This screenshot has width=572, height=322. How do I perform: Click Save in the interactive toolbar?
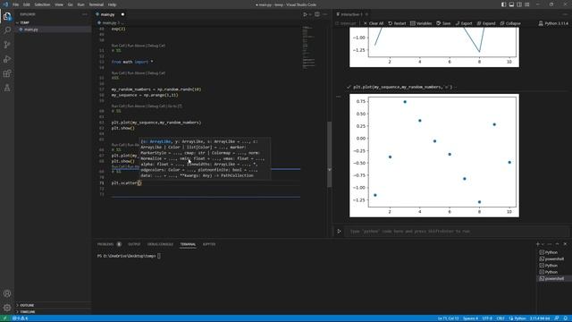point(443,23)
